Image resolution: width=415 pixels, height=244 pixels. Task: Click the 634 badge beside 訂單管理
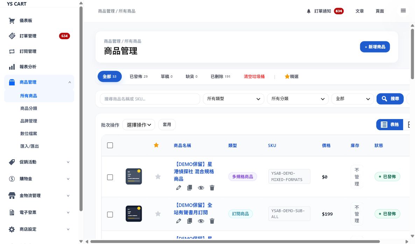click(64, 36)
